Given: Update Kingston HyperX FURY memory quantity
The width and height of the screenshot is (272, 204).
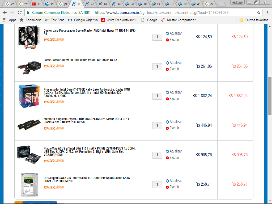Looking at the screenshot, I should 174,122.
